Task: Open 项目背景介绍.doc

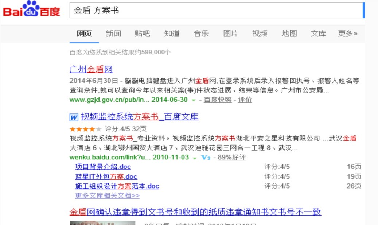Action: coord(103,167)
